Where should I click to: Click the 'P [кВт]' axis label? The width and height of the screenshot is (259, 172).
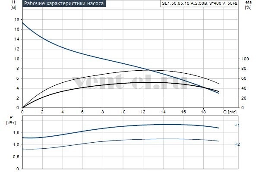(x=11, y=120)
